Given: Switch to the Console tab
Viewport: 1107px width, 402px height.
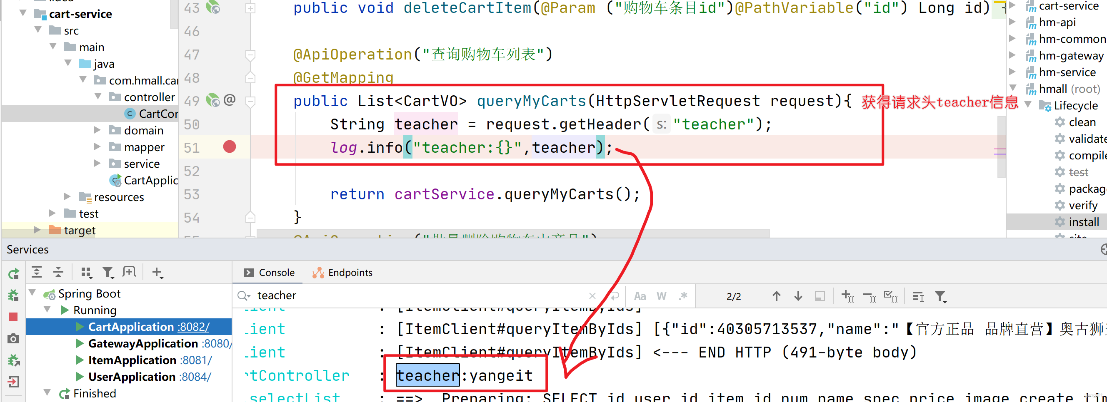Looking at the screenshot, I should click(270, 273).
